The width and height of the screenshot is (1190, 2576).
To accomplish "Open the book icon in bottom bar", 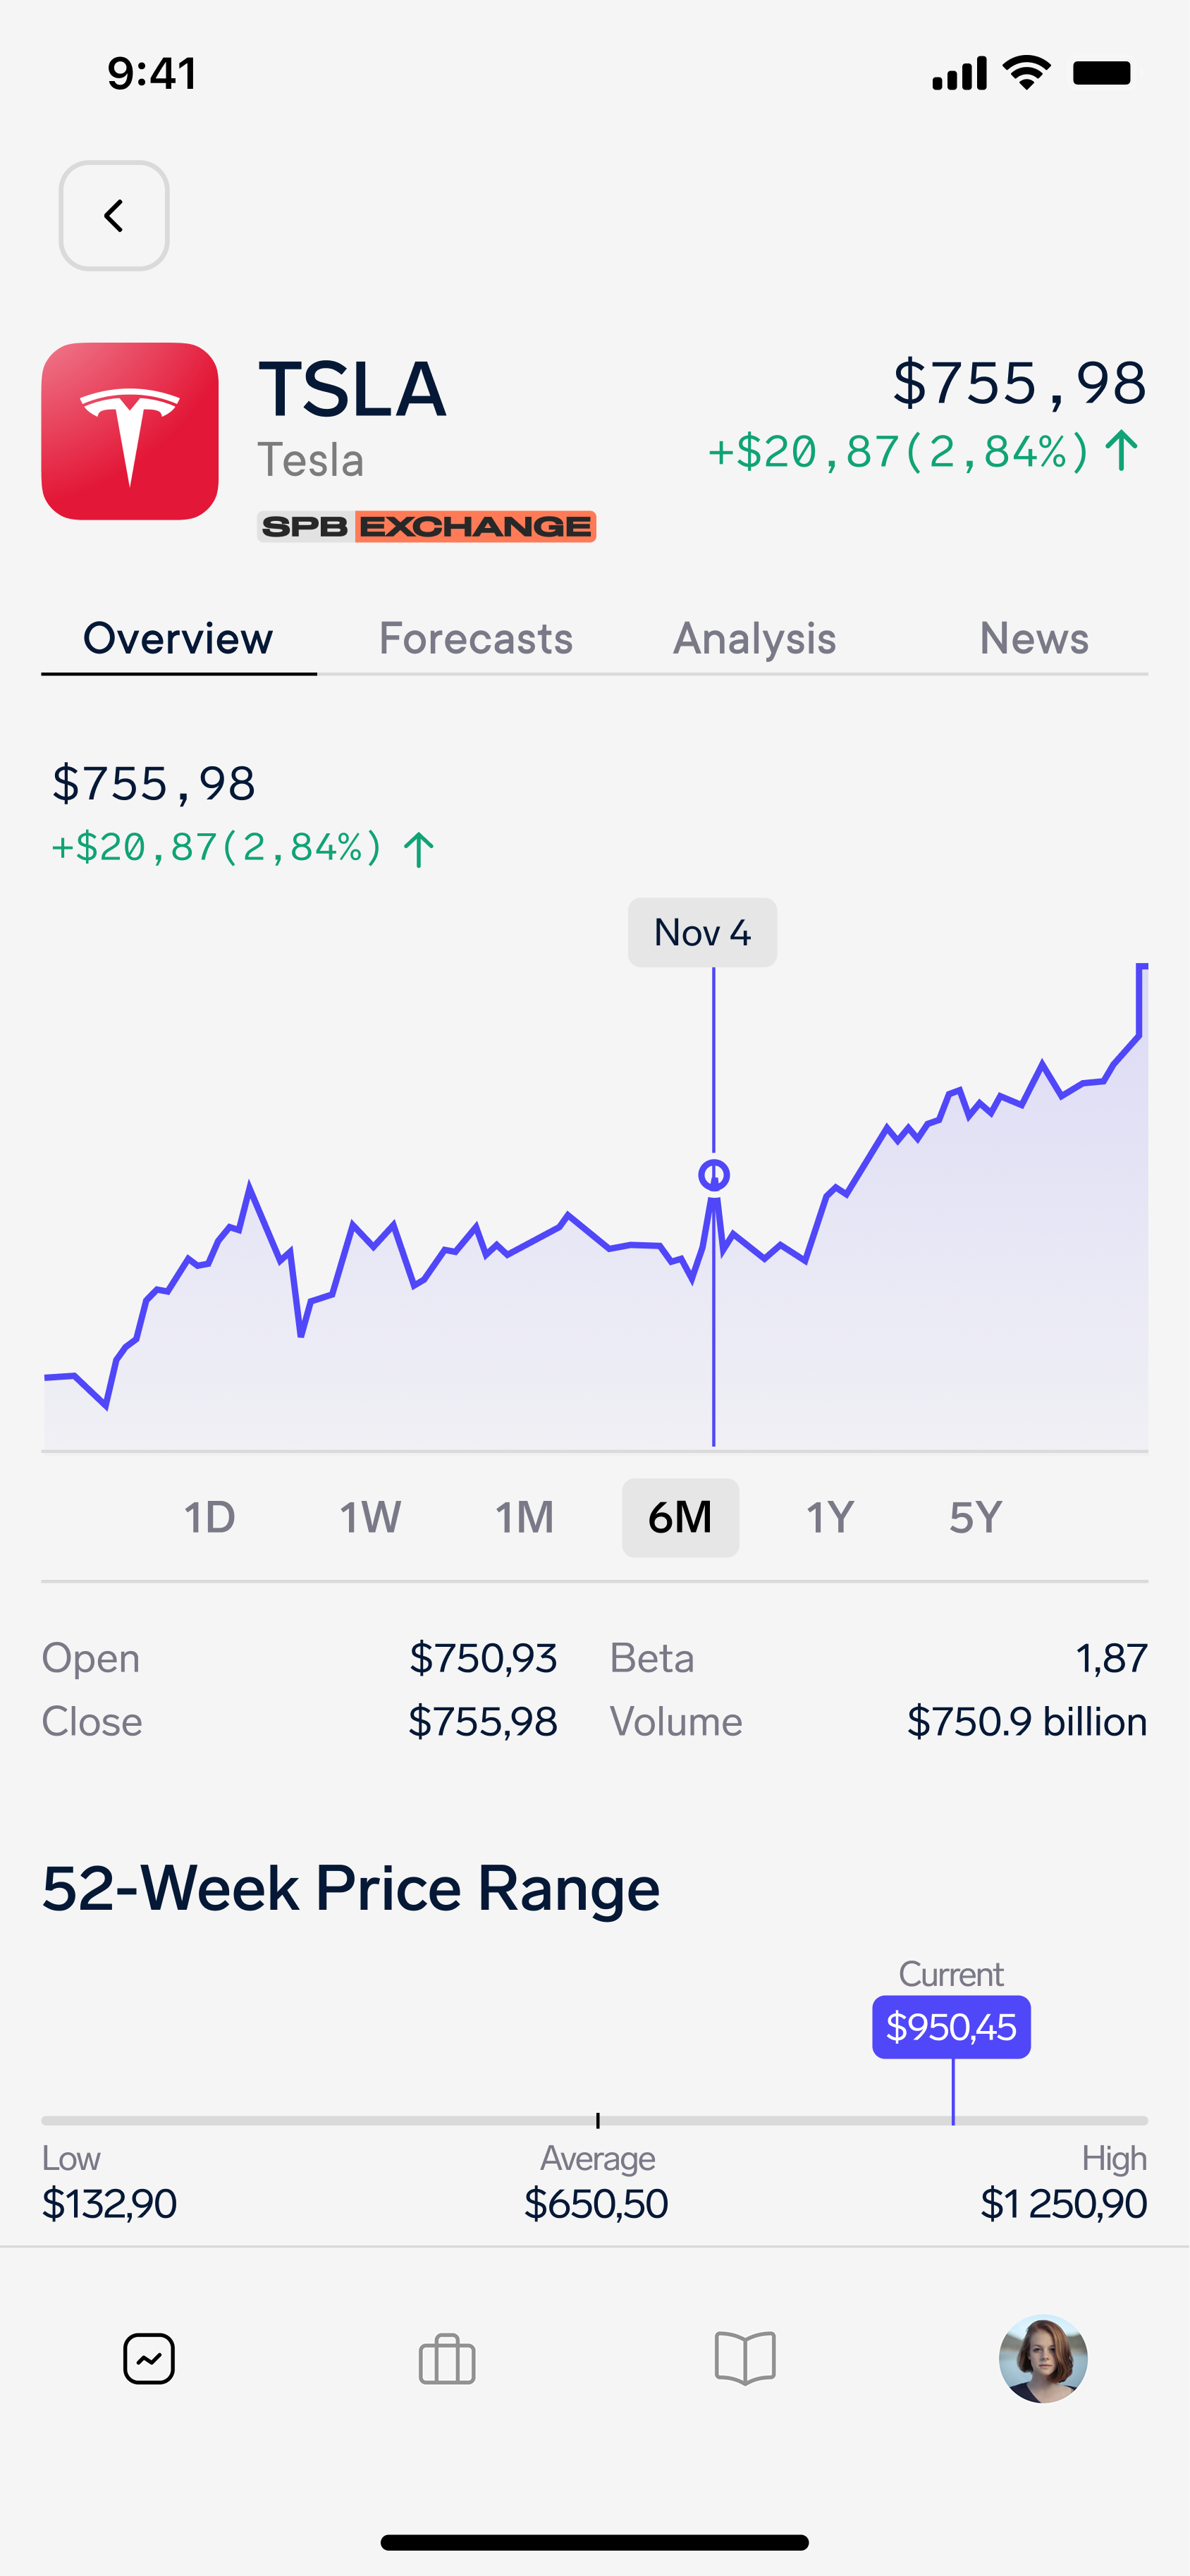I will click(x=745, y=2359).
